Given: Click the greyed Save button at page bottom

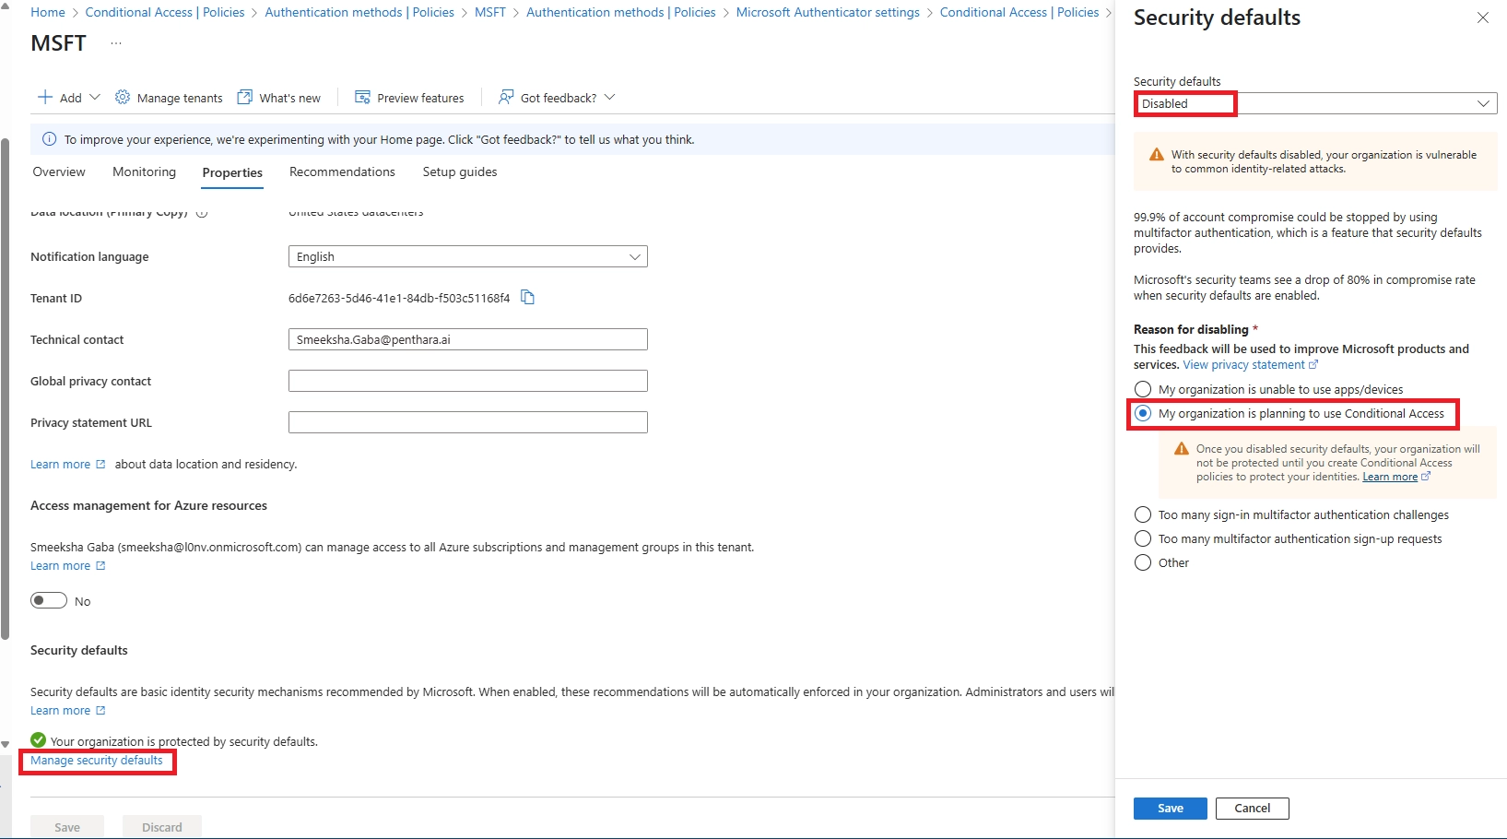Looking at the screenshot, I should 67,826.
